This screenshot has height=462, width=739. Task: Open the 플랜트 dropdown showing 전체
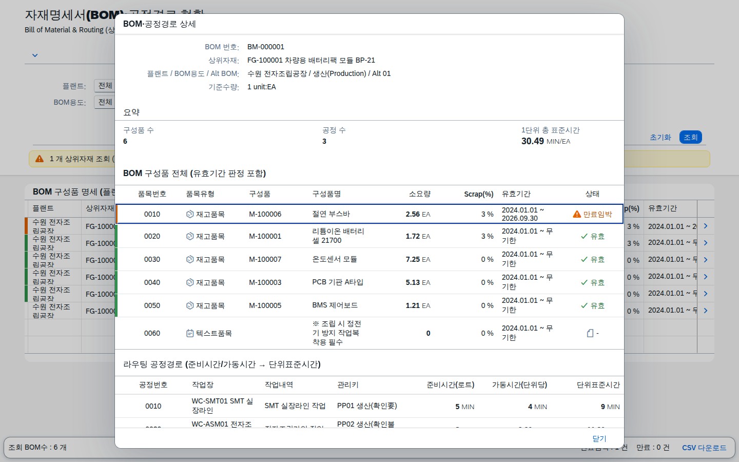(x=105, y=86)
